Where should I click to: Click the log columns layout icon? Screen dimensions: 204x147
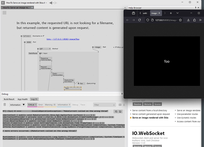pos(120,105)
